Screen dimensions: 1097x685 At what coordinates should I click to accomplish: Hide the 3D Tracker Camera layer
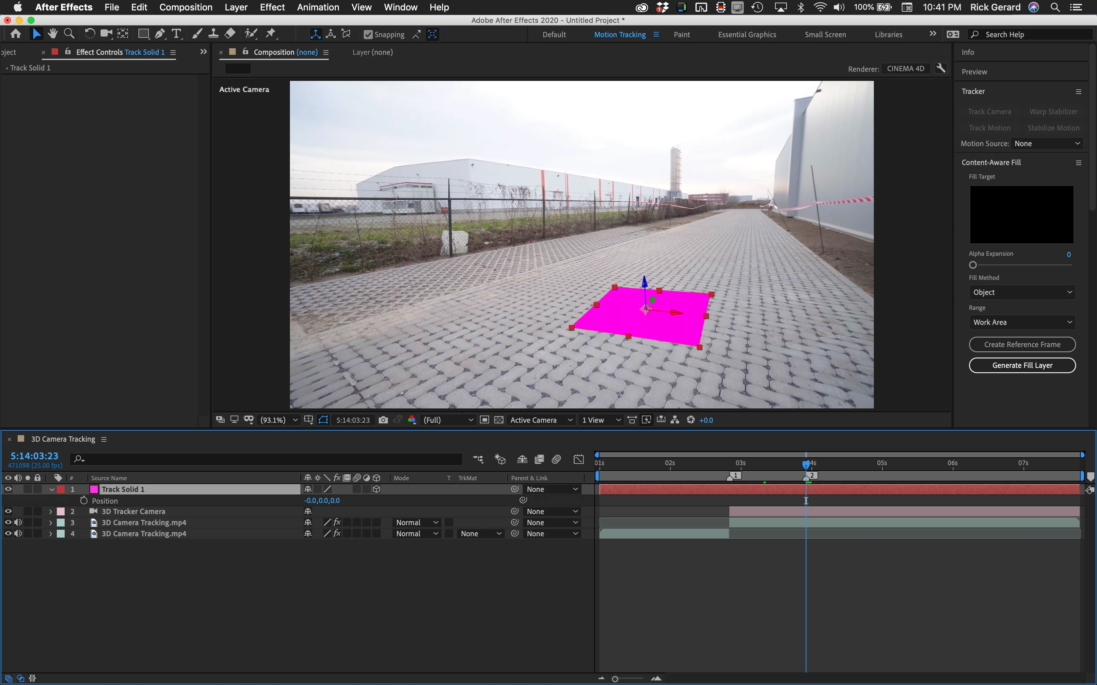tap(8, 511)
